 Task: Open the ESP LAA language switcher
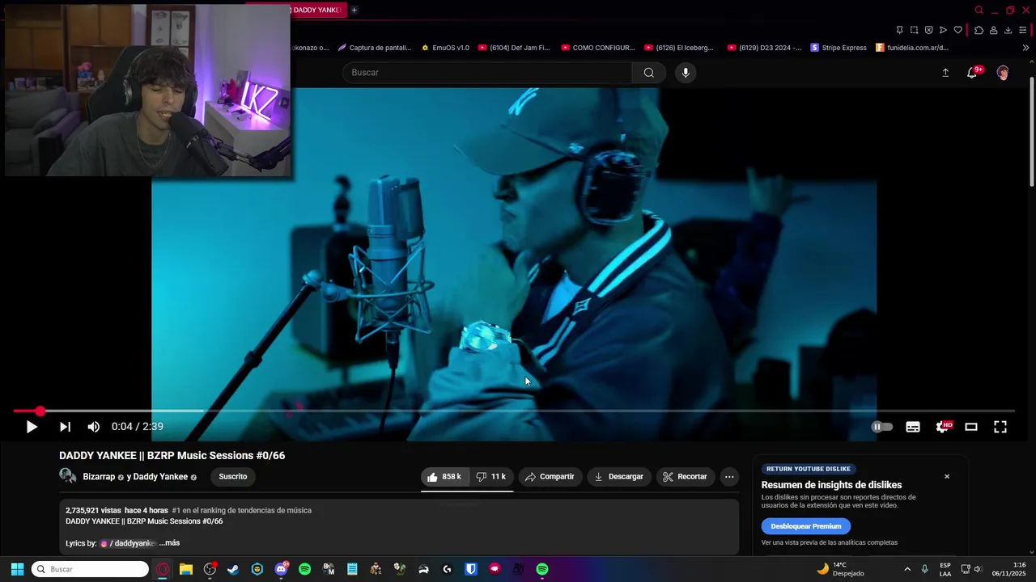click(x=945, y=569)
